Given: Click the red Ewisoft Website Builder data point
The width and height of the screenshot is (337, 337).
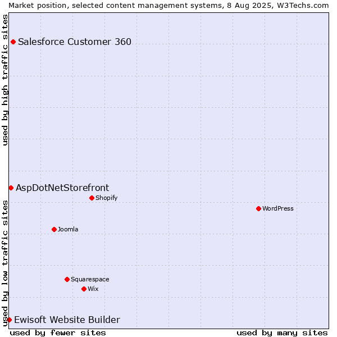Looking at the screenshot, I should tap(9, 320).
